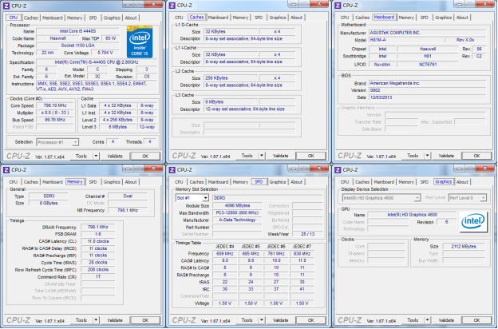
Task: Click the CPU-Z title icon of the Caches window
Action: click(172, 6)
